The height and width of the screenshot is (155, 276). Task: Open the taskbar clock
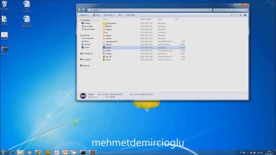269,152
